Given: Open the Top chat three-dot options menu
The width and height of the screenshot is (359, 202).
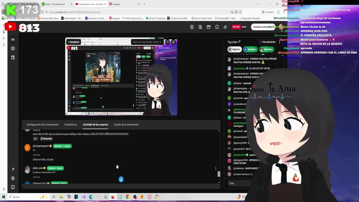Looking at the screenshot, I should point(279,42).
